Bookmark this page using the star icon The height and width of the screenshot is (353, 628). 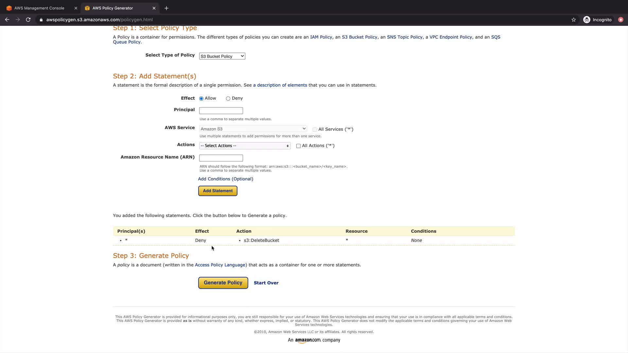(x=573, y=20)
